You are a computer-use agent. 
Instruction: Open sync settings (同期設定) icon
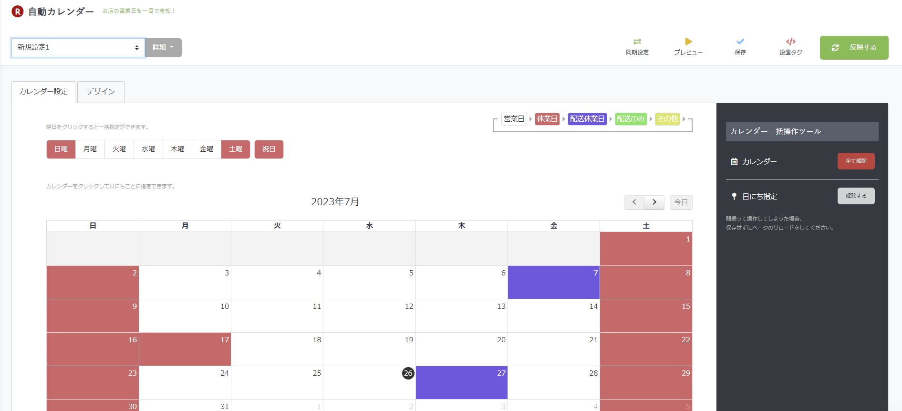click(637, 42)
